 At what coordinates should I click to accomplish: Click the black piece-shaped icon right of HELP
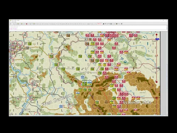[104, 24]
